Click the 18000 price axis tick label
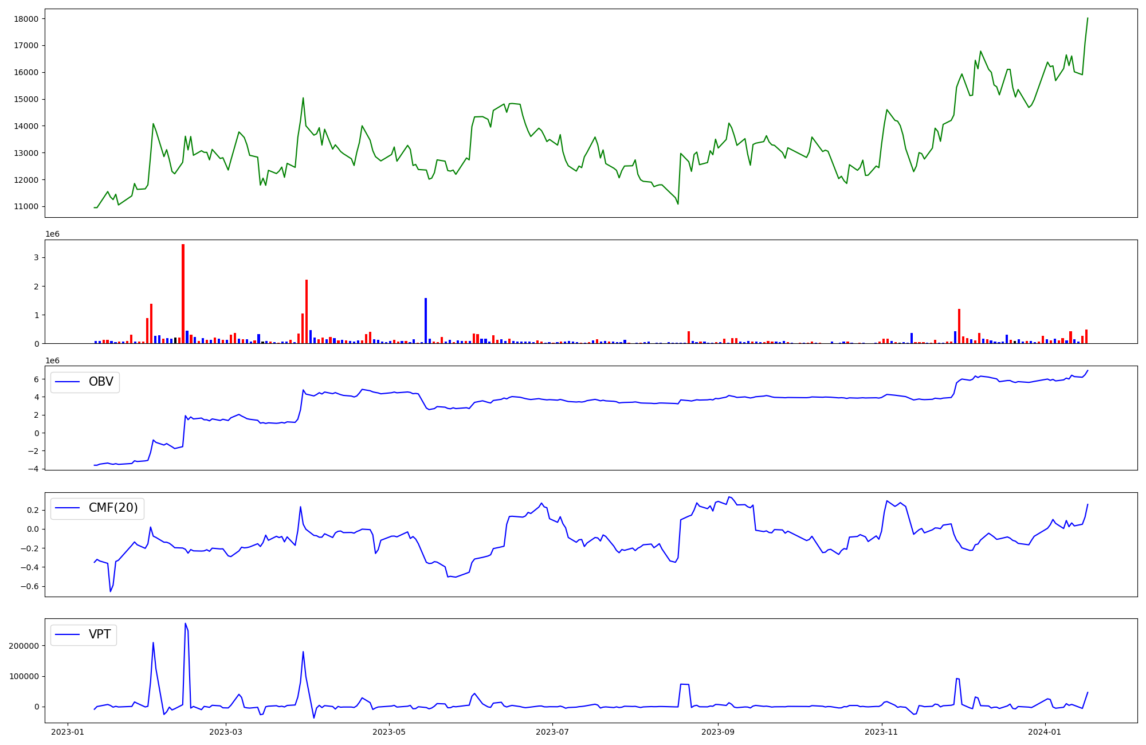The width and height of the screenshot is (1146, 745). coord(26,19)
